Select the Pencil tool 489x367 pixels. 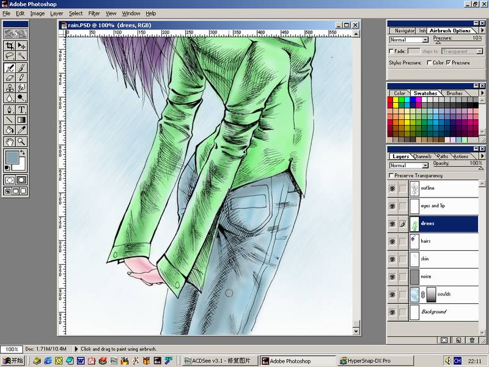click(x=21, y=78)
